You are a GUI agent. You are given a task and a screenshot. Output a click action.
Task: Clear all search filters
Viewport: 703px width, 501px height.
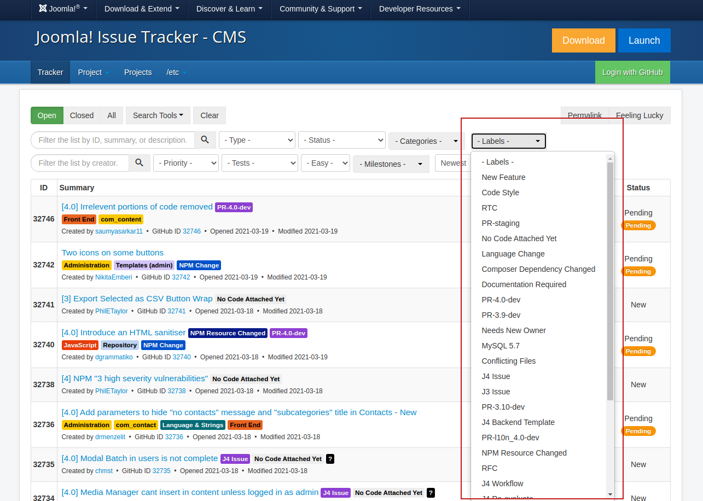210,115
